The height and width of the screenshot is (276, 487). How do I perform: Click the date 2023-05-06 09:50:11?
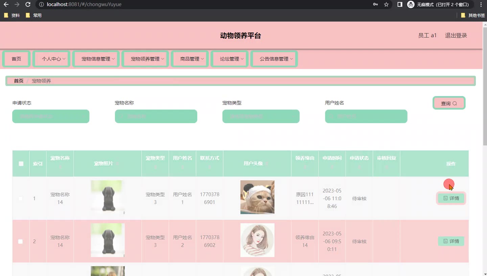coord(332,241)
